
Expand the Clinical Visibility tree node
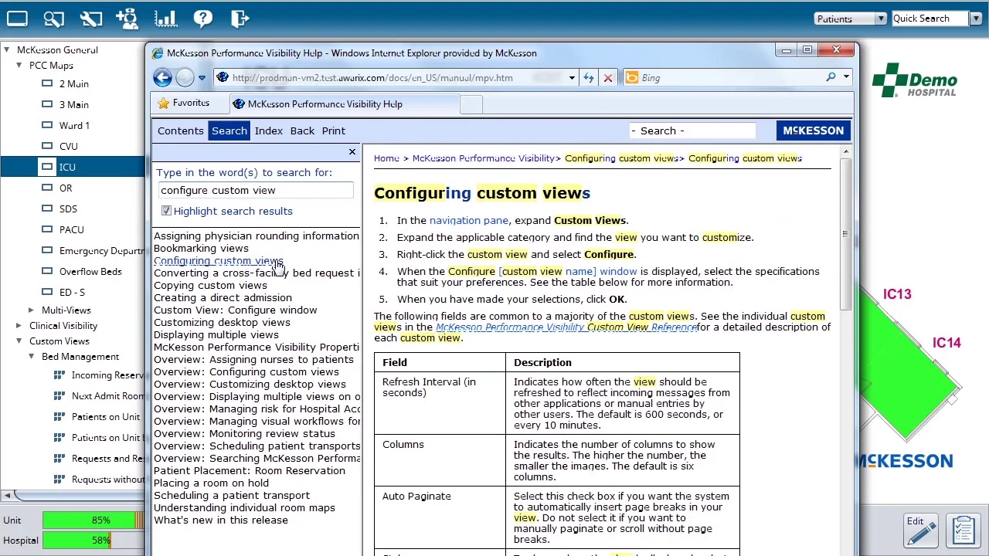[19, 326]
